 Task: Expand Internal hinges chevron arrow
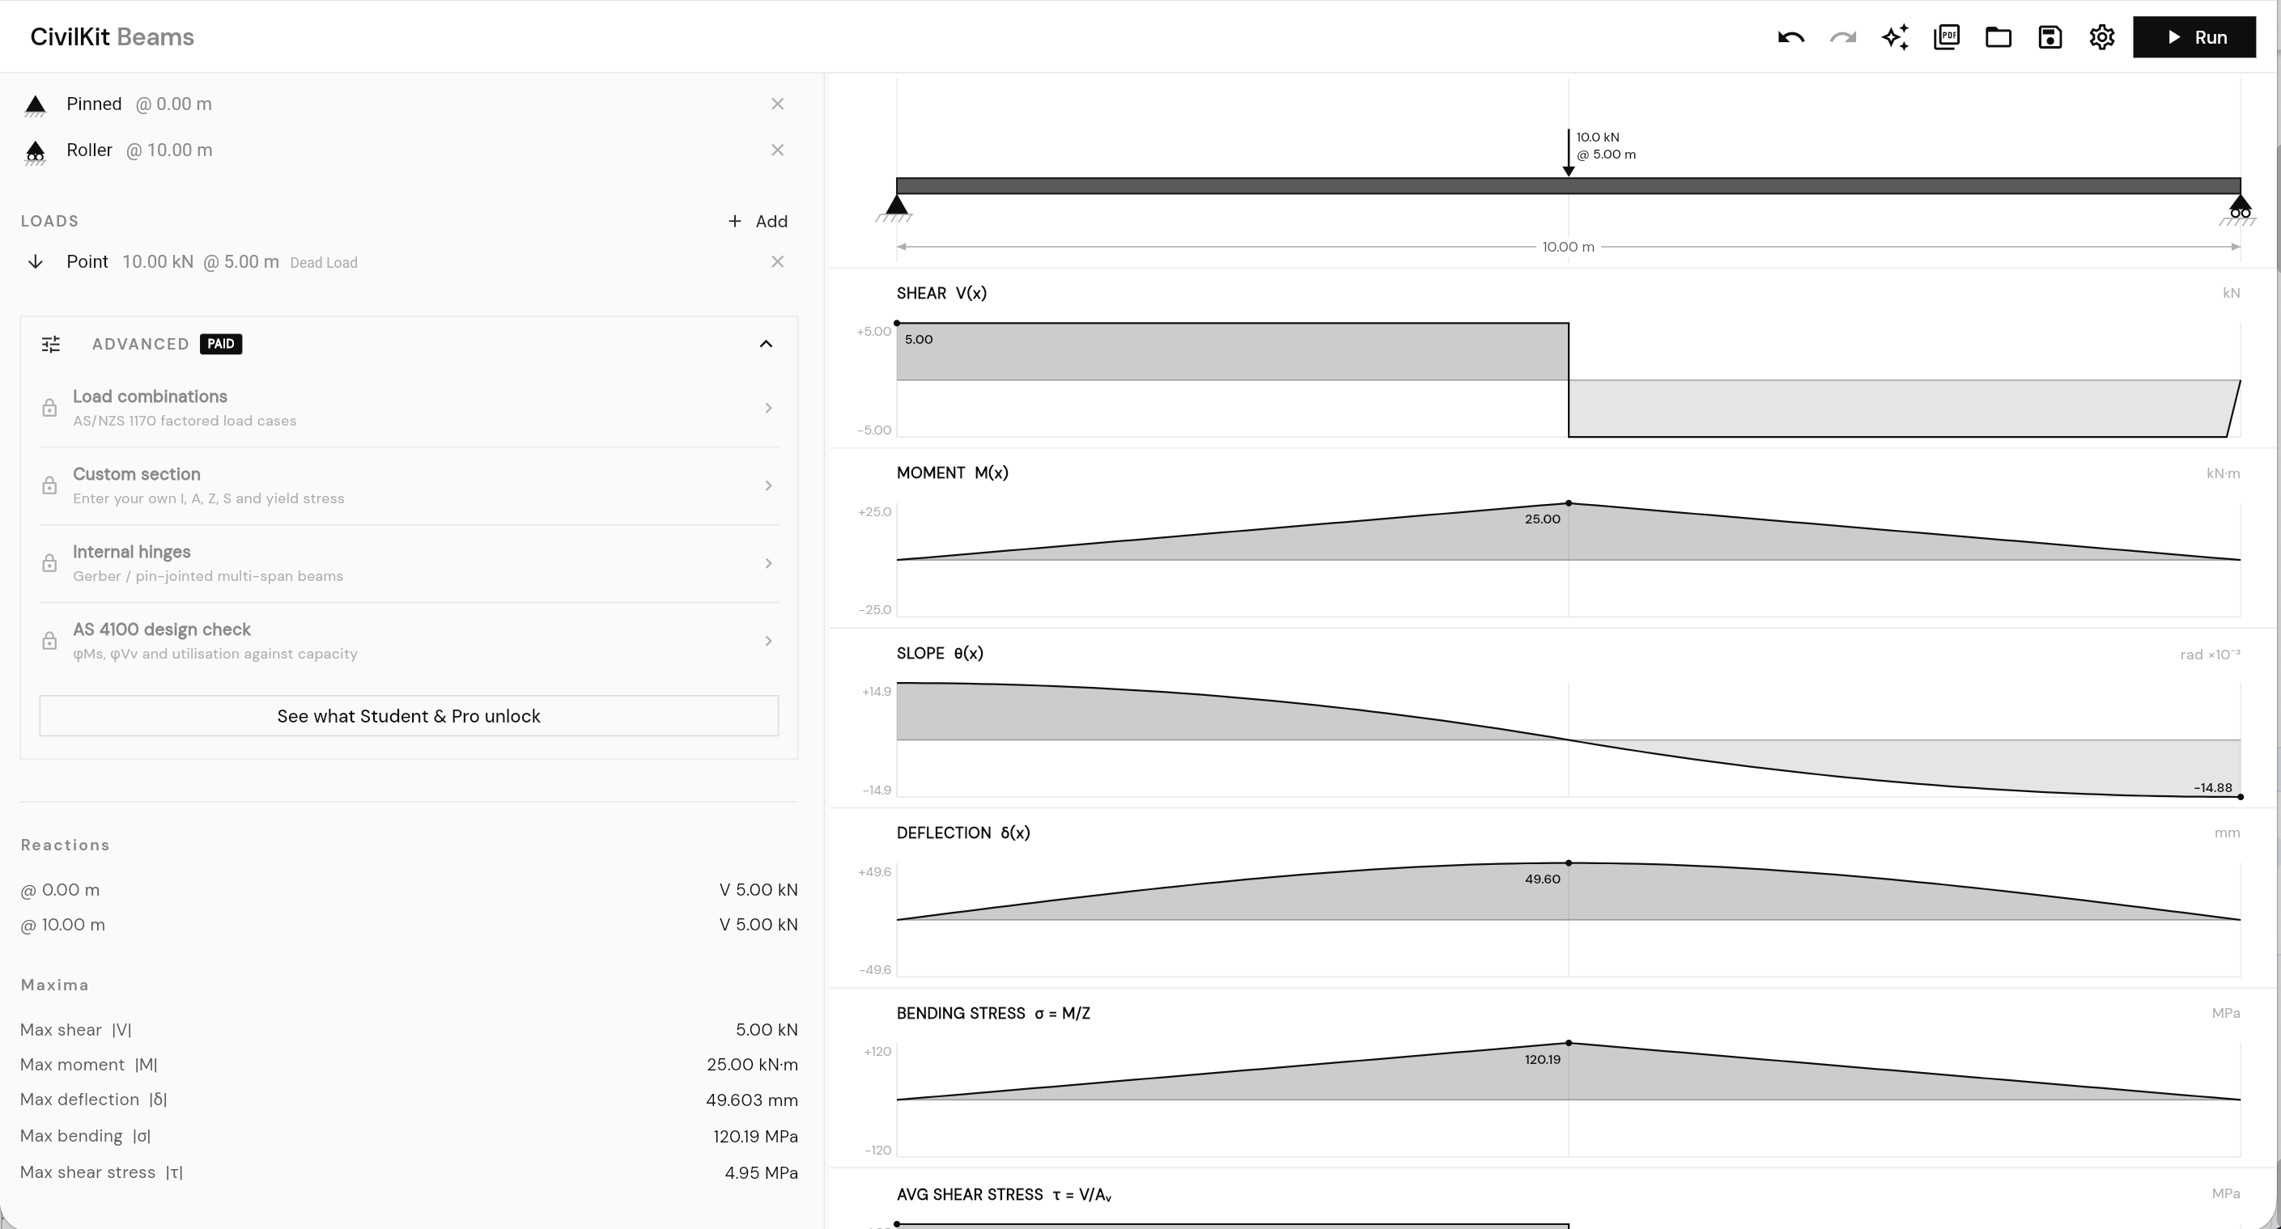[769, 564]
